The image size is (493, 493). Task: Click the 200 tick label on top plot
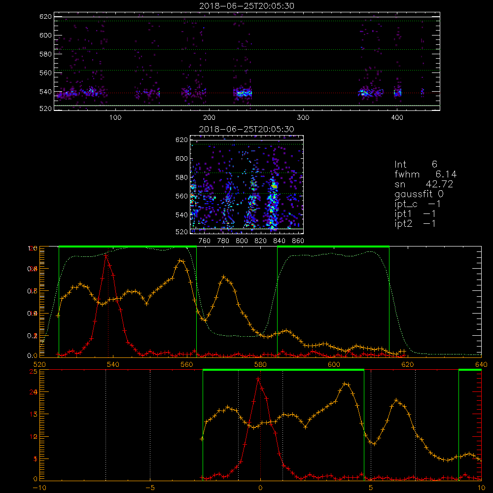coord(209,118)
